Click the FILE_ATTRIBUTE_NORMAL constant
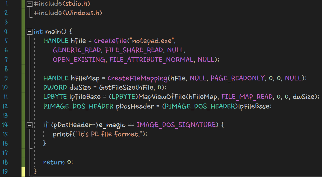The image size is (322, 177). click(x=152, y=59)
